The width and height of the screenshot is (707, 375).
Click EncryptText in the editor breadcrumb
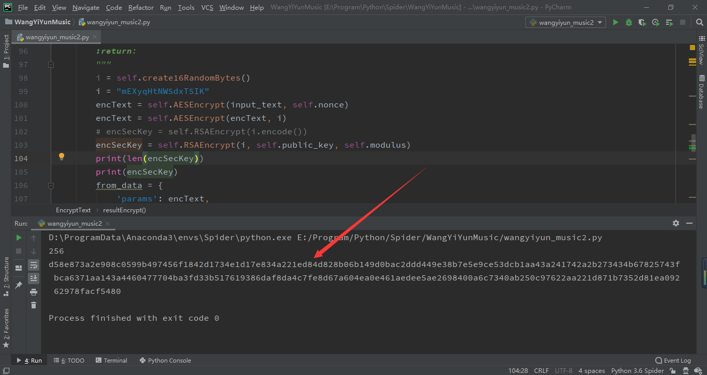click(x=73, y=210)
